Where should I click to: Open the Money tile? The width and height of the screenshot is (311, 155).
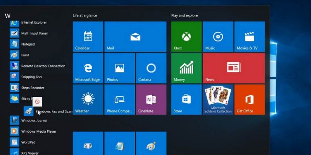coord(187,68)
